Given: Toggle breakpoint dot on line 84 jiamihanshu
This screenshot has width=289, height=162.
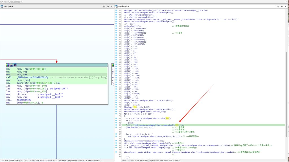Looking at the screenshot, I should [116, 127].
